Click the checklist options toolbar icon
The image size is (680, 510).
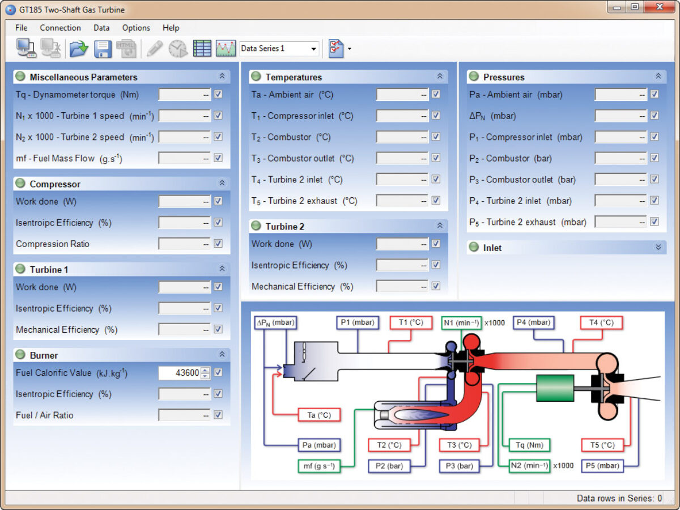pos(336,49)
